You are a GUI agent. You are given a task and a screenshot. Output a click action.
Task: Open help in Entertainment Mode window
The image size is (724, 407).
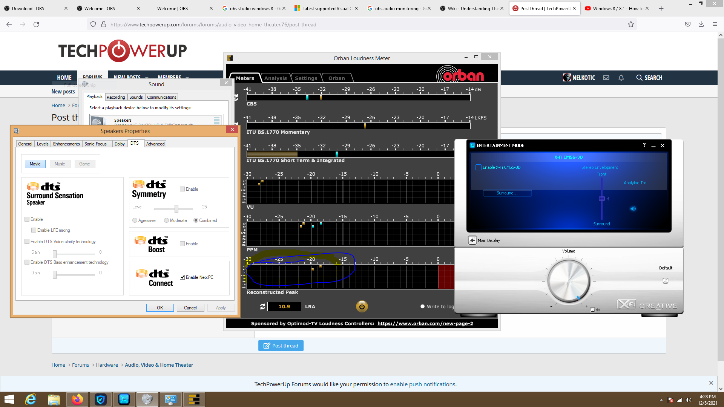pos(644,145)
